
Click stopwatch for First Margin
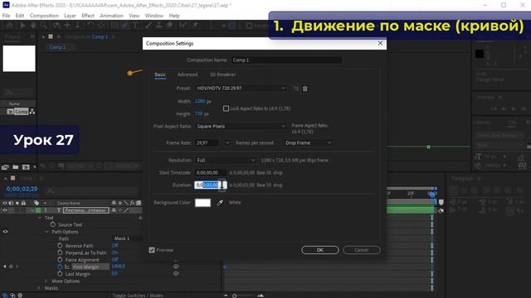[x=60, y=267]
